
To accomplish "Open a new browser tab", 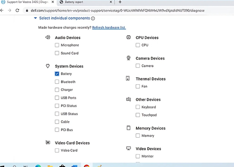I will (120, 2).
